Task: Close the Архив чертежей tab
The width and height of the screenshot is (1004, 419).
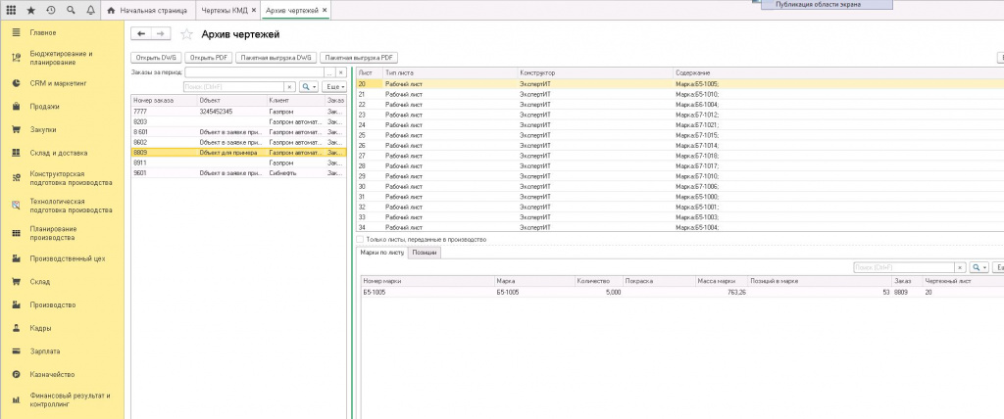Action: [325, 11]
